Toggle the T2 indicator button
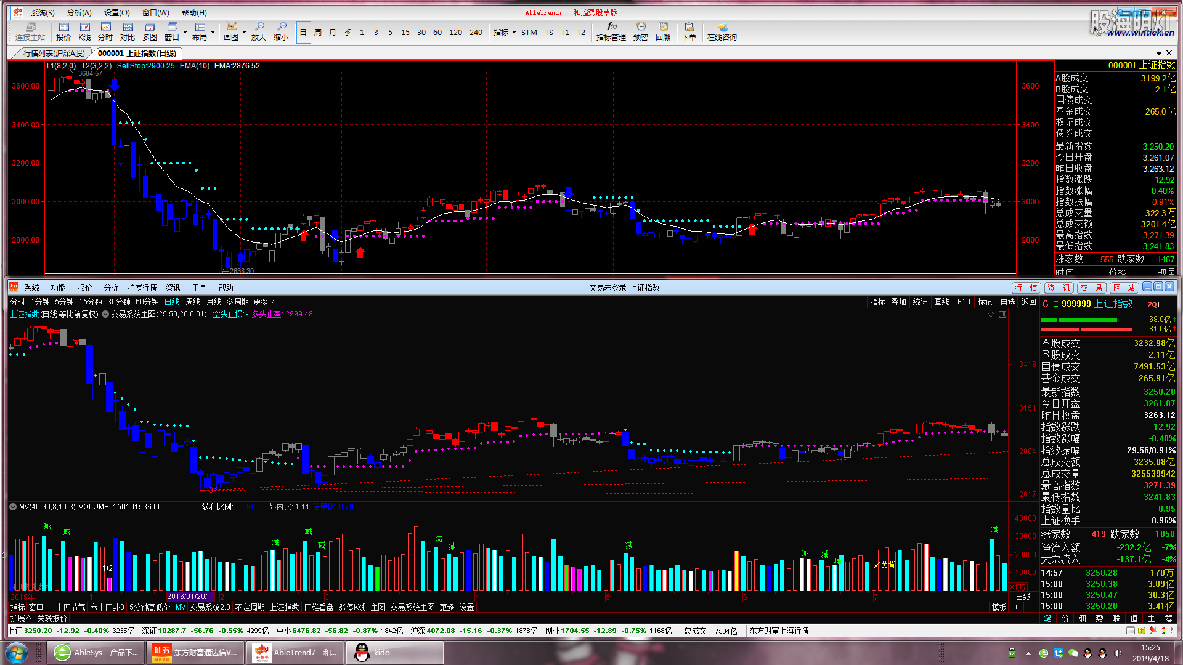The width and height of the screenshot is (1183, 665). [581, 32]
